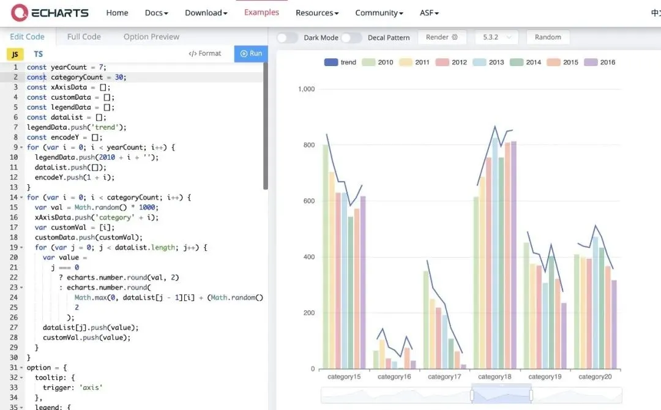Click the right data zoom handle
The width and height of the screenshot is (661, 410).
[x=531, y=395]
